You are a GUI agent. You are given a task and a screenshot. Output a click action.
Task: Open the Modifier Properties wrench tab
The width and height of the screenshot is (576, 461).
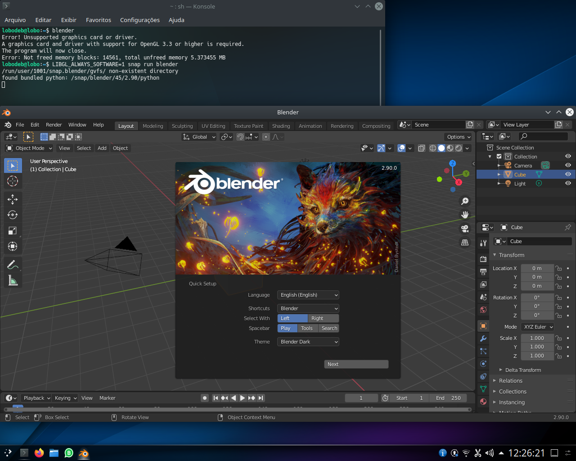[x=483, y=338]
